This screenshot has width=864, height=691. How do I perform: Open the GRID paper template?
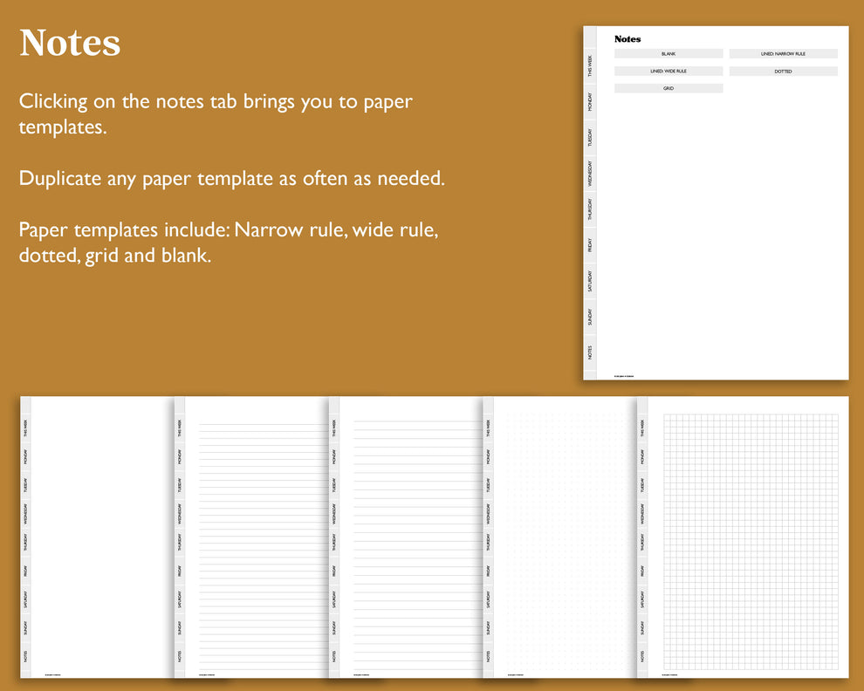point(669,88)
